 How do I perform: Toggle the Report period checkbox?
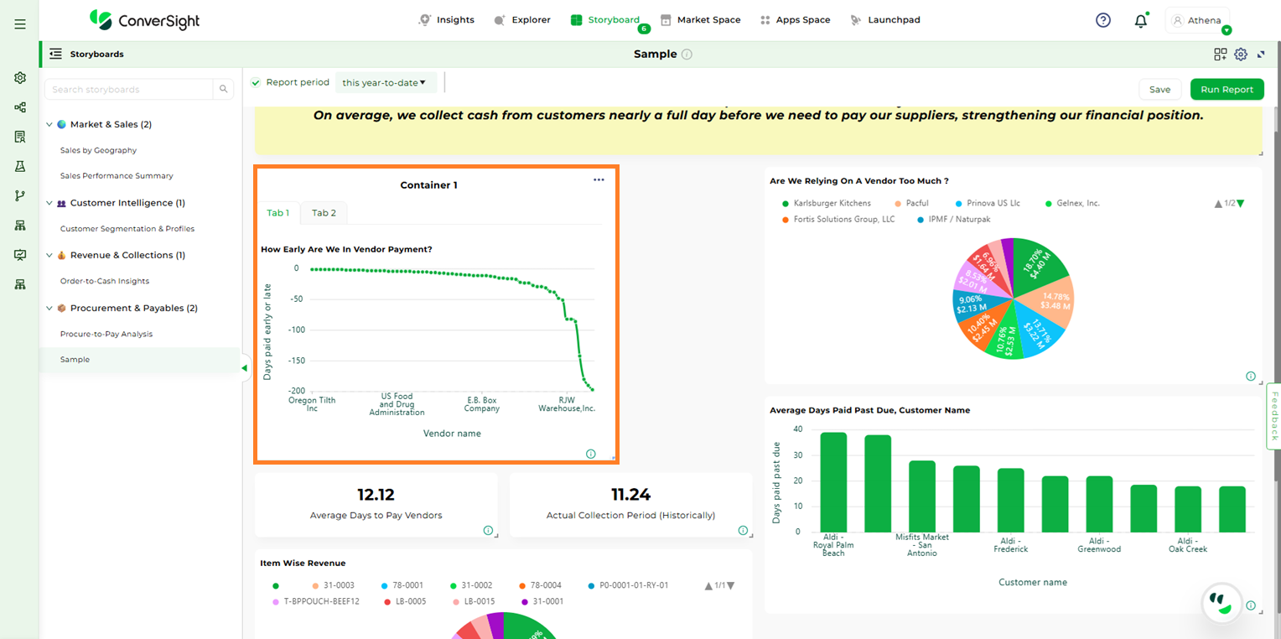[256, 82]
